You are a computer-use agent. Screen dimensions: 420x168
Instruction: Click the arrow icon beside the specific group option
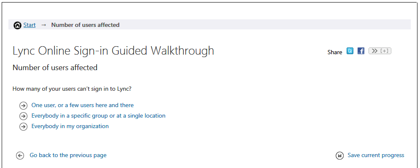tap(23, 116)
